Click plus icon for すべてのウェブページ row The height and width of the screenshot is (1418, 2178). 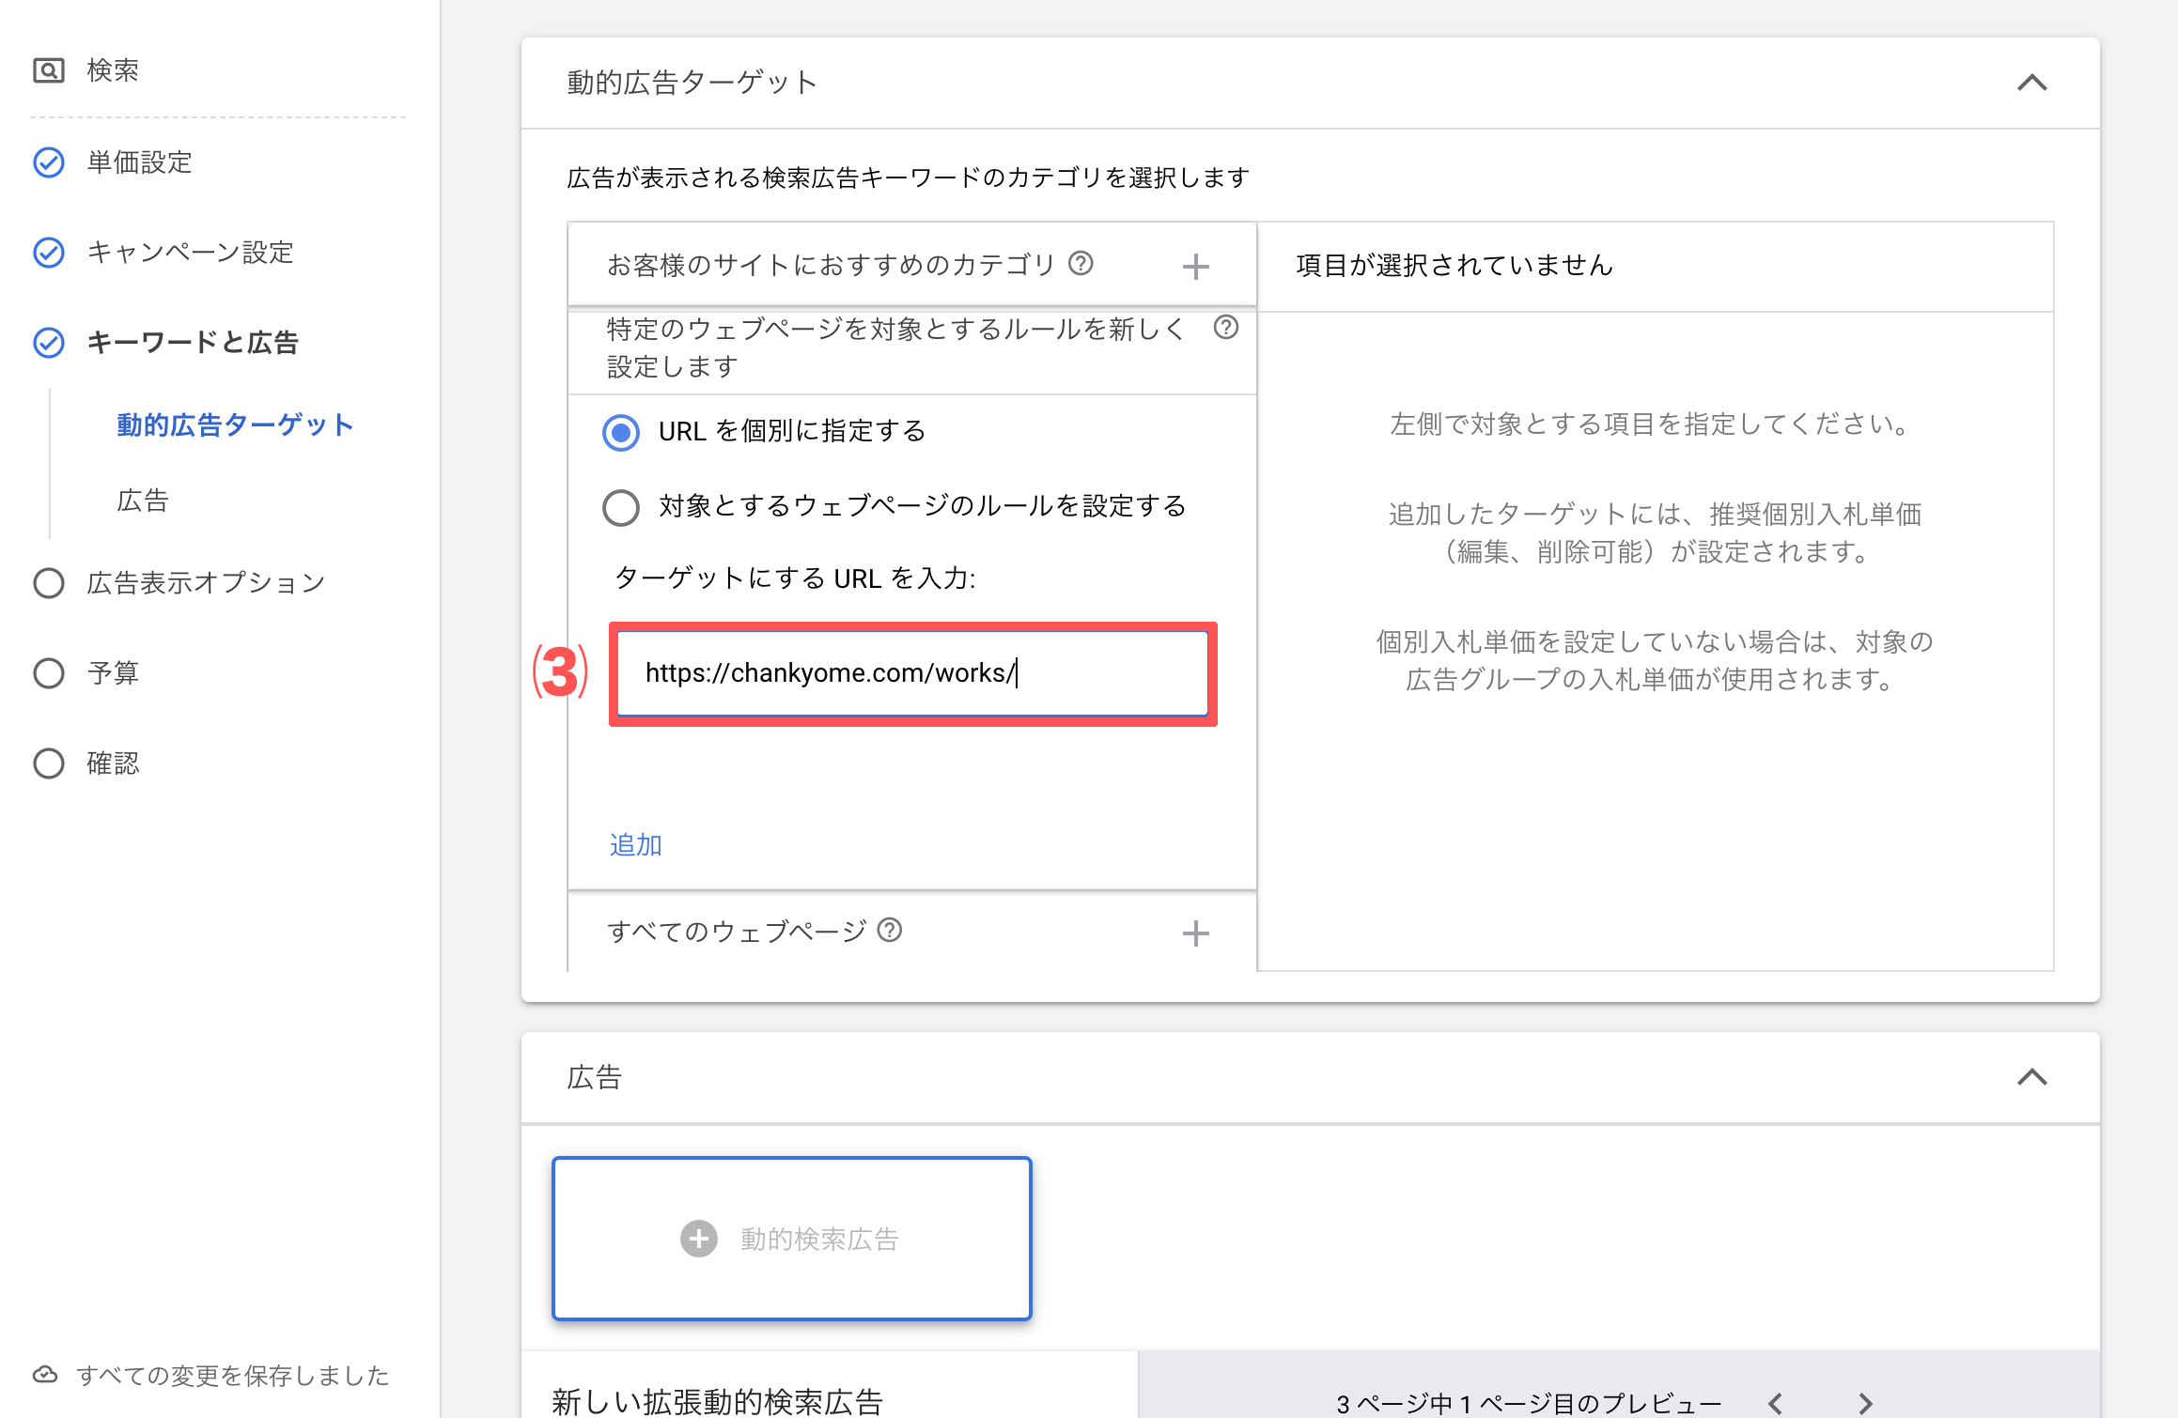tap(1195, 933)
